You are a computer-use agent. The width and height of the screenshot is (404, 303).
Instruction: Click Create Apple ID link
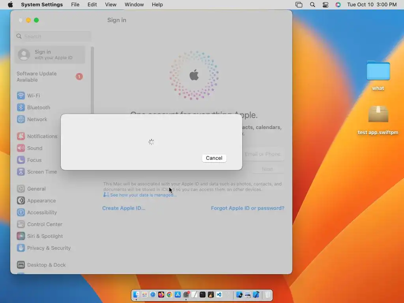pyautogui.click(x=123, y=208)
